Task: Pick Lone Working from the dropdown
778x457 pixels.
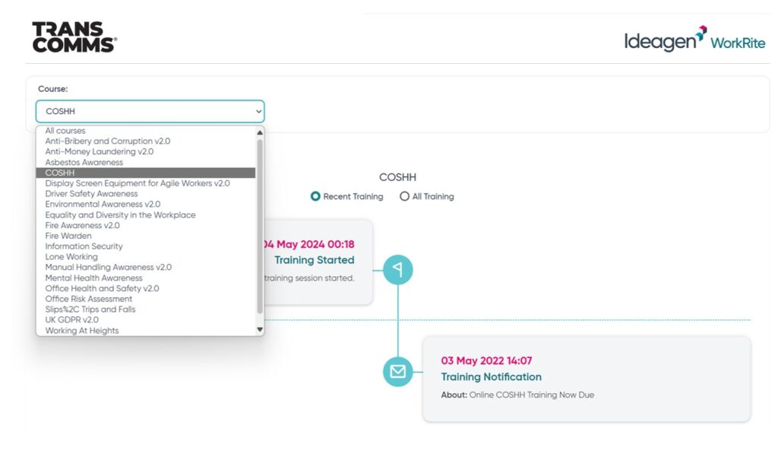Action: pos(71,257)
